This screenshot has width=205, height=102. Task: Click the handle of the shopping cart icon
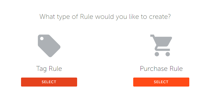[x=153, y=36]
